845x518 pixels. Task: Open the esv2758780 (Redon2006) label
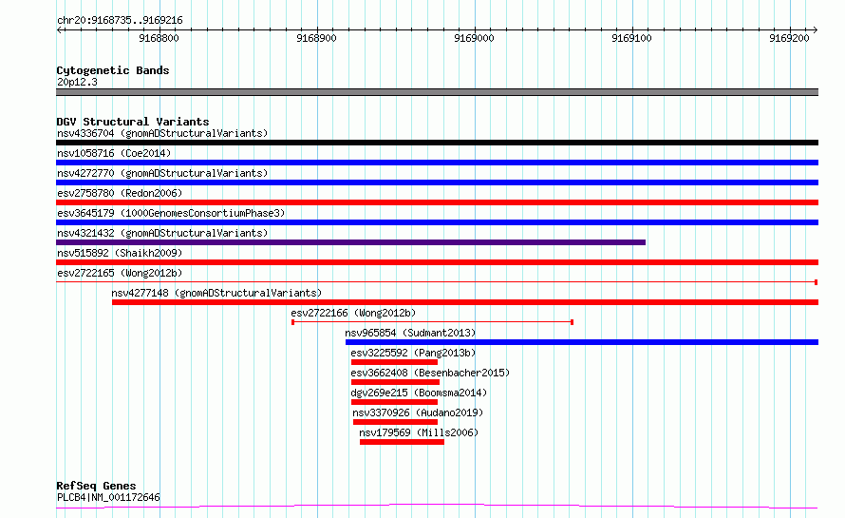[120, 193]
